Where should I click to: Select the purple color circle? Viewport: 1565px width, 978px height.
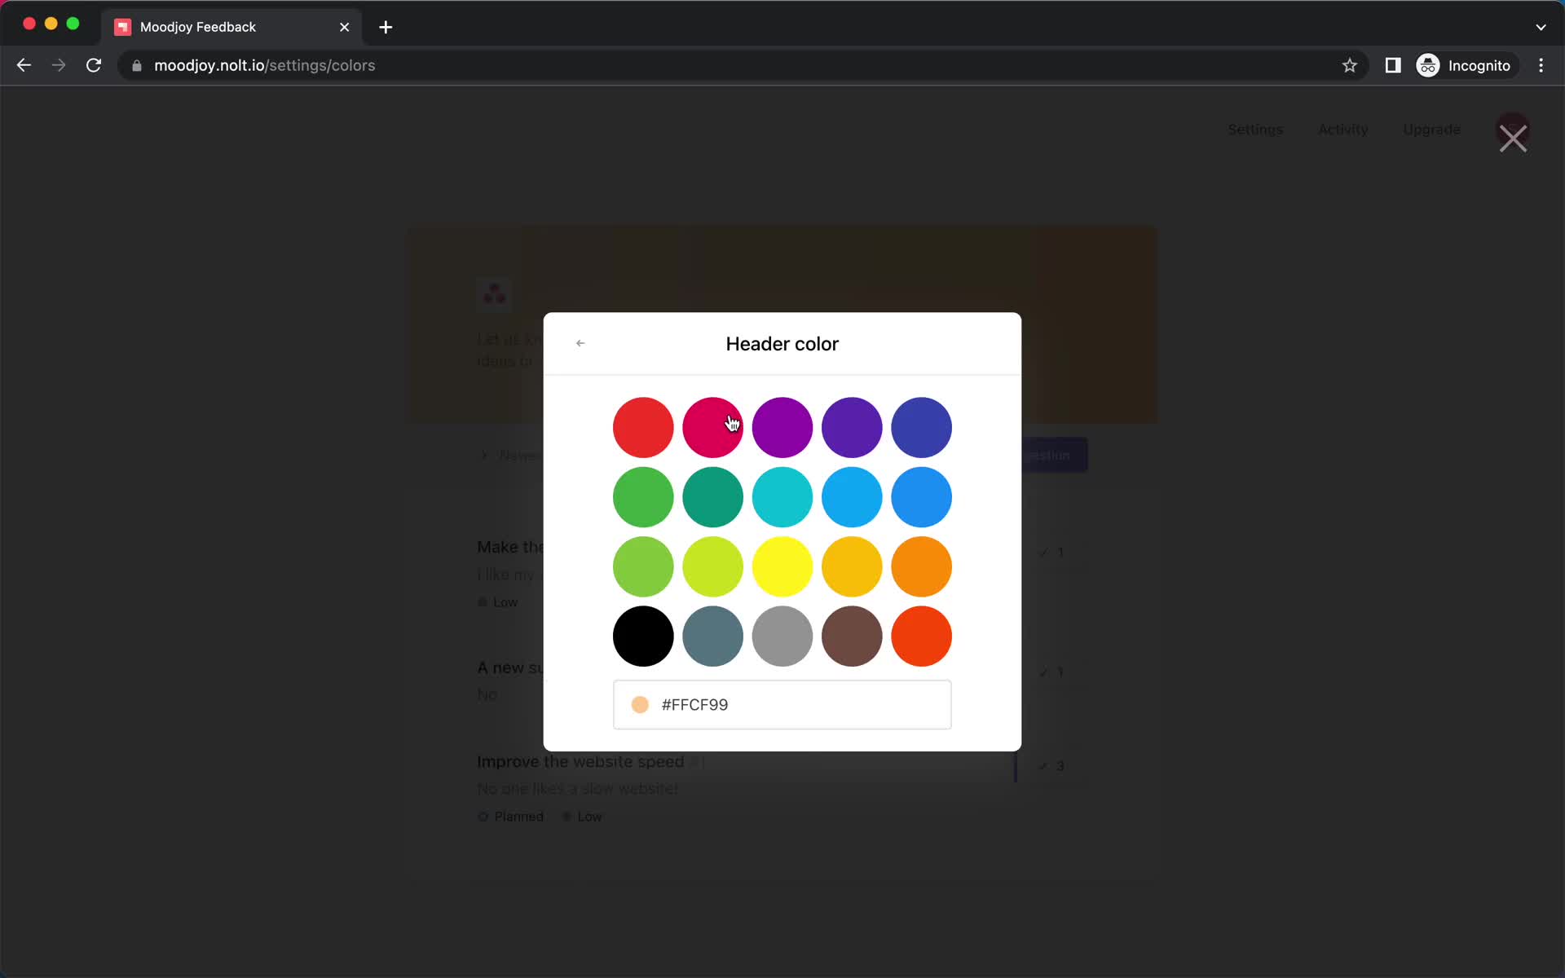(782, 427)
